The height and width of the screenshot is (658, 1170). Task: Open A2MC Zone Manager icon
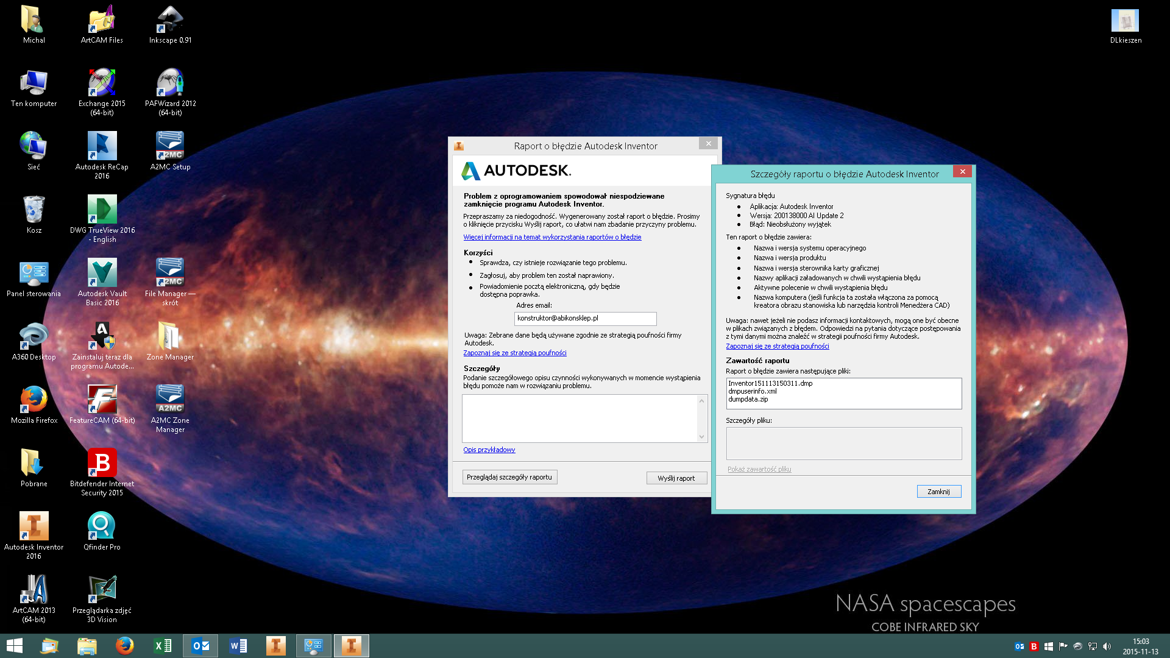170,408
